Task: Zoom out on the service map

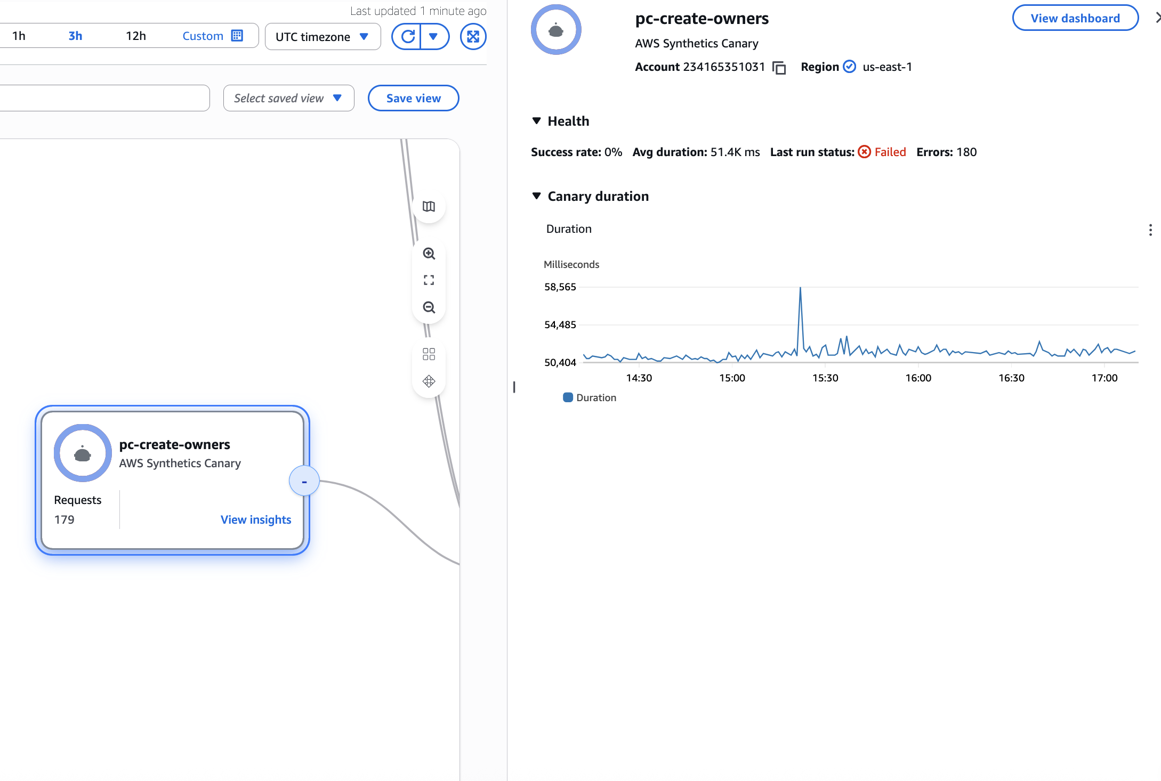Action: click(429, 307)
